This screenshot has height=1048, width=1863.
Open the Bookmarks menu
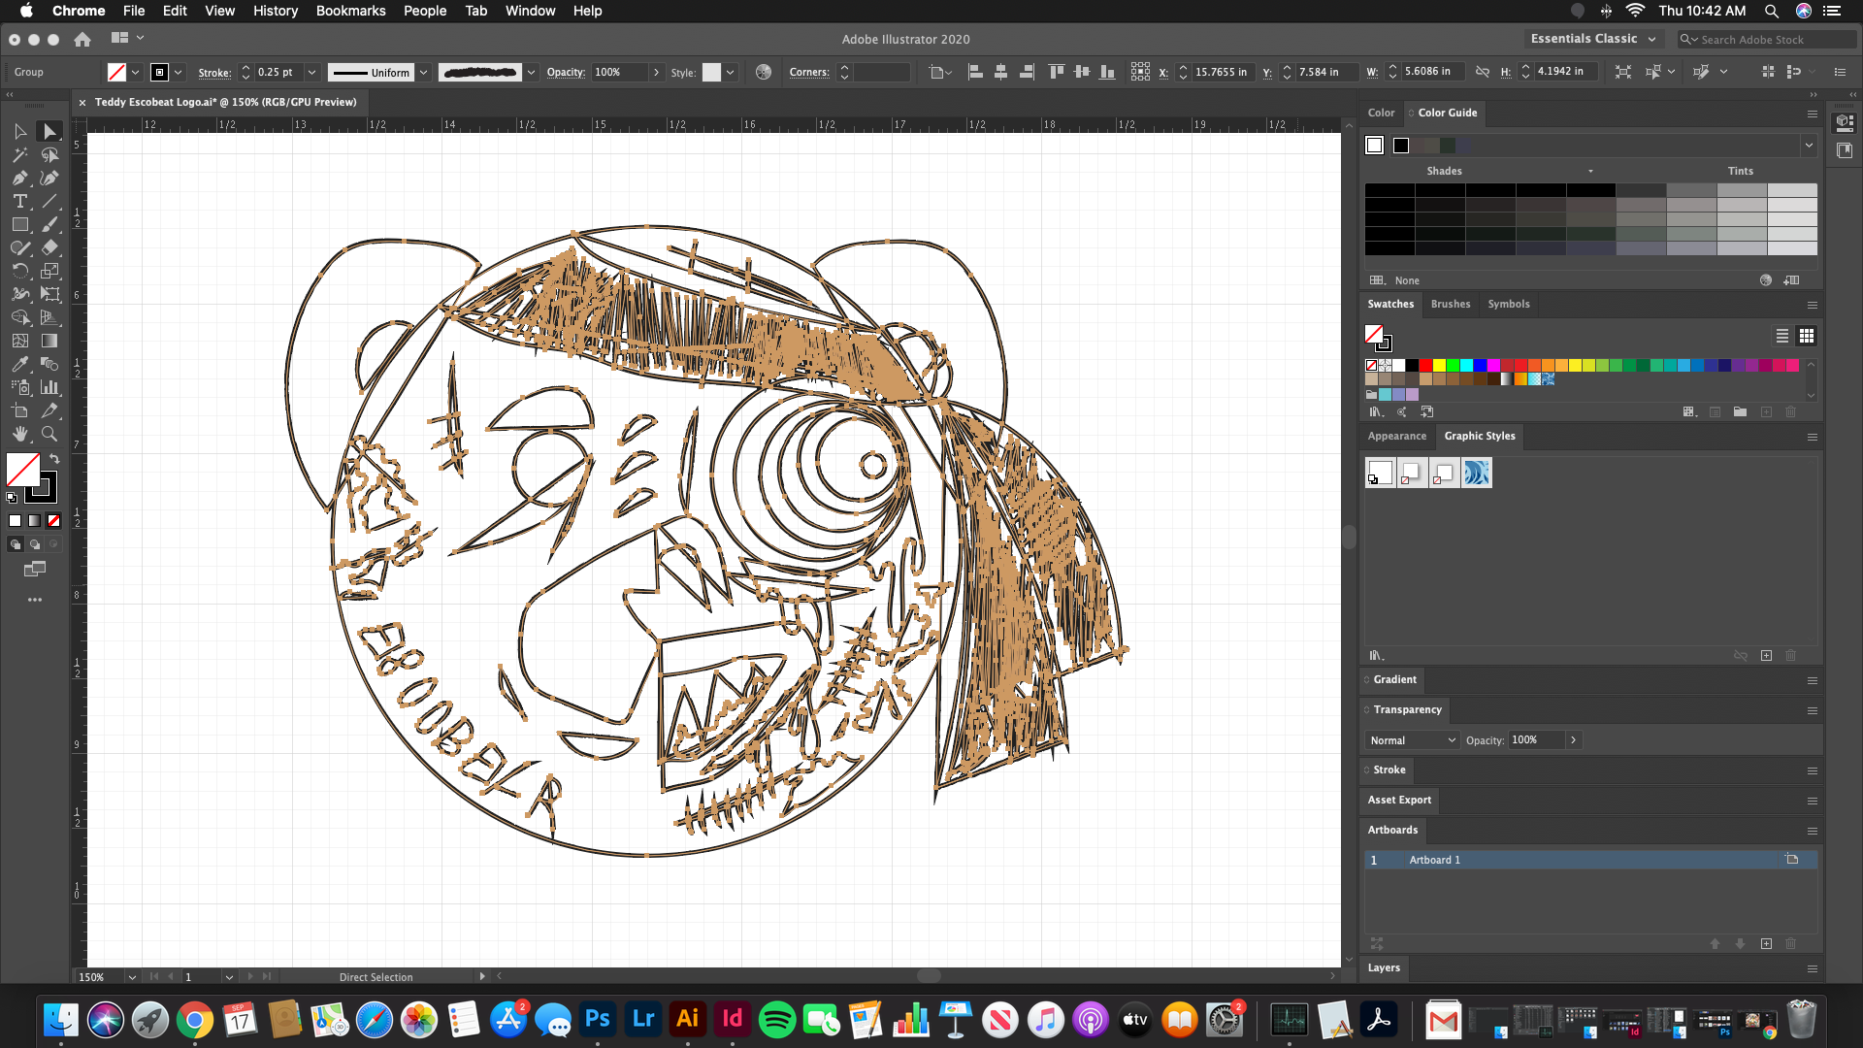(350, 11)
